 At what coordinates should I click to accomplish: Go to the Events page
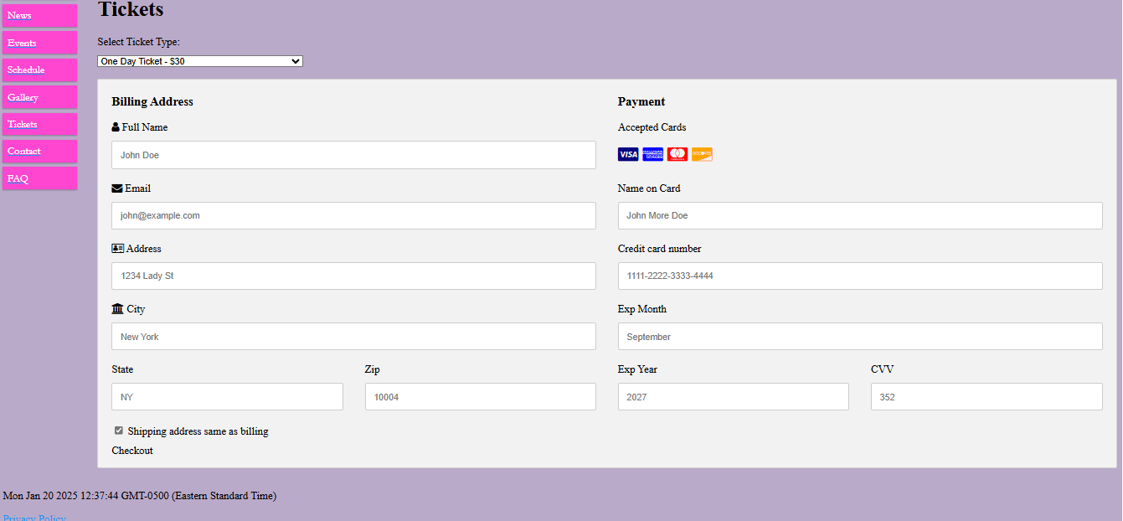tap(39, 43)
